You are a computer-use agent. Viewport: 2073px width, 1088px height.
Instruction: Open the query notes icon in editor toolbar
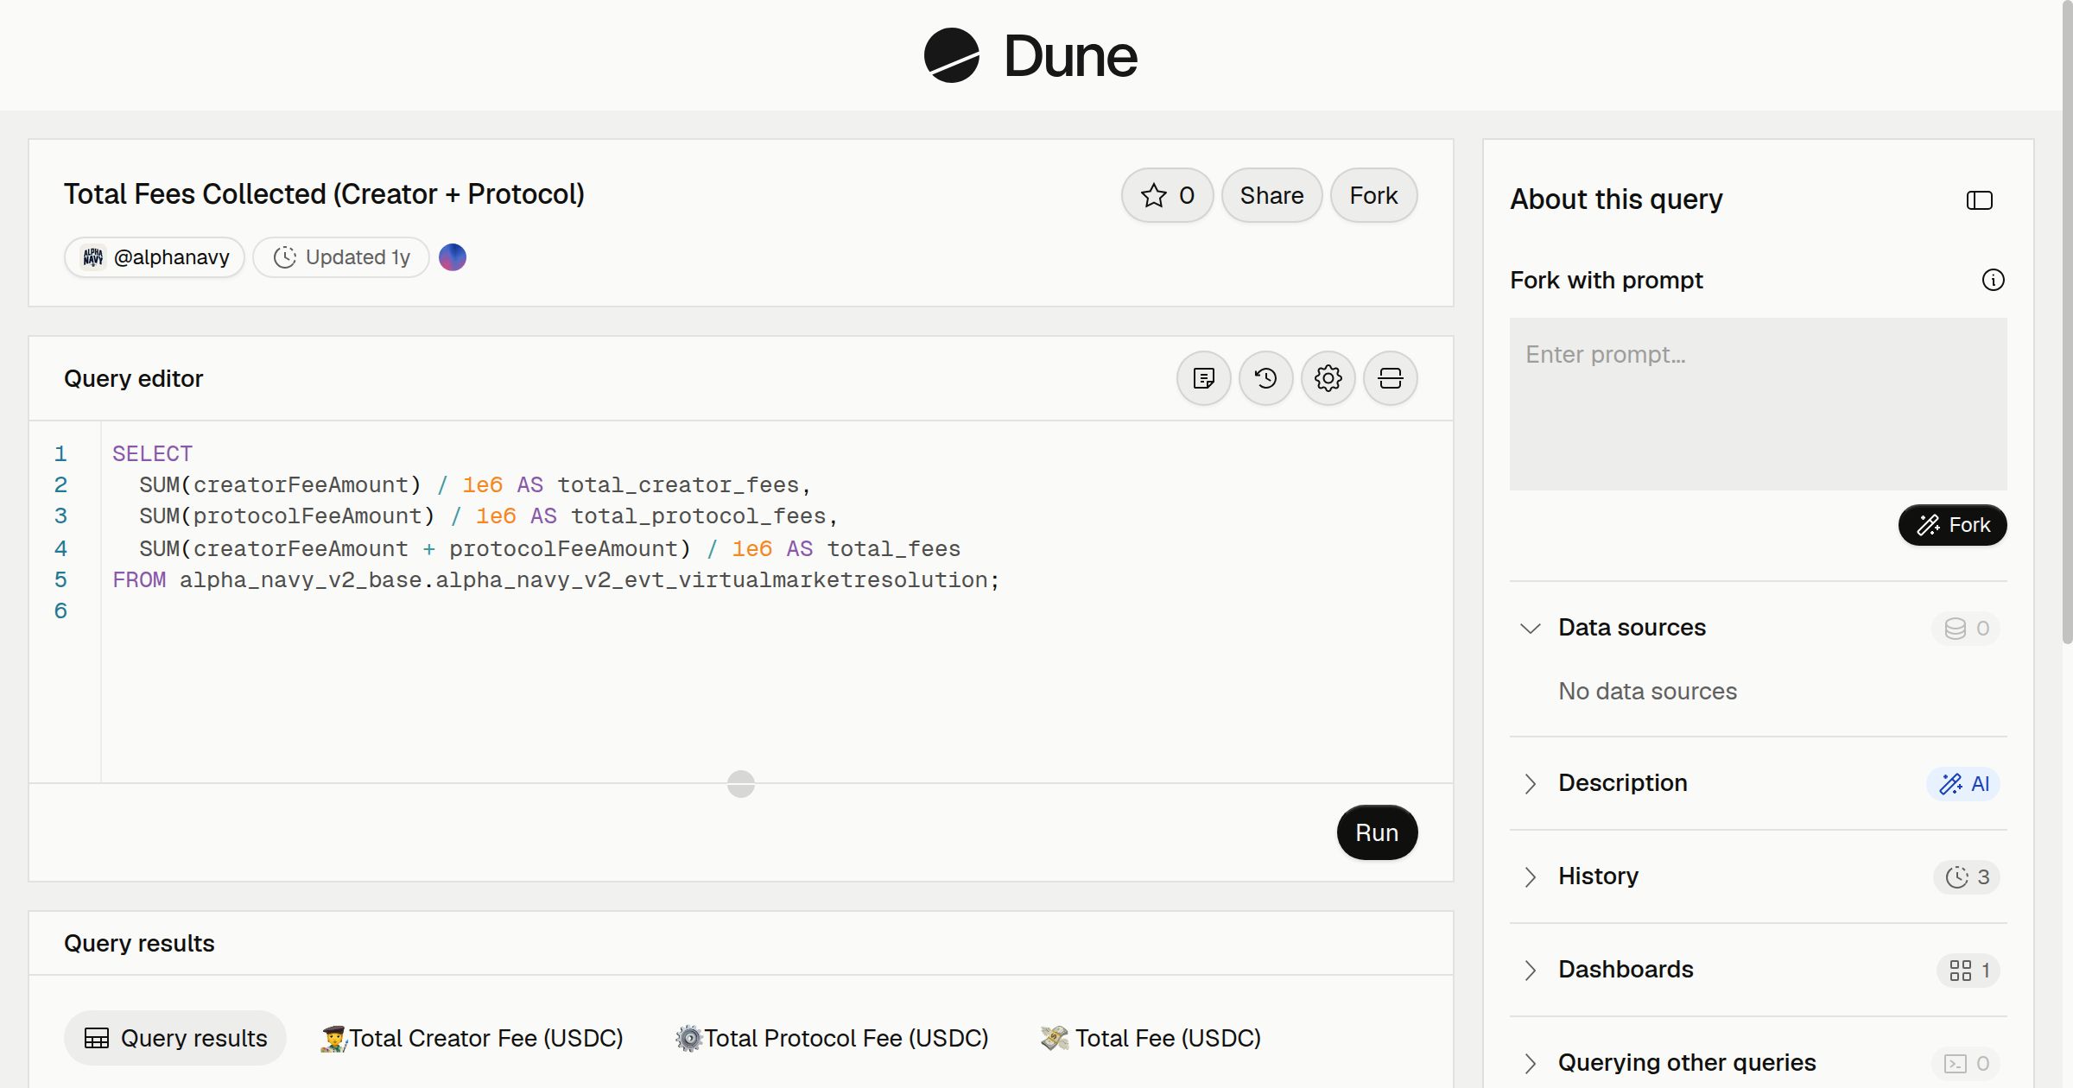1203,378
